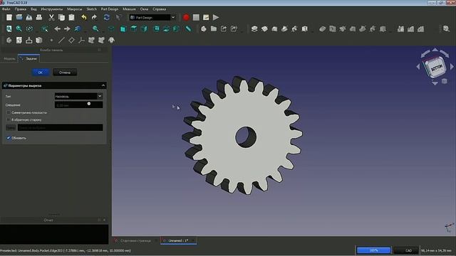Open the Part Design menu

point(110,9)
